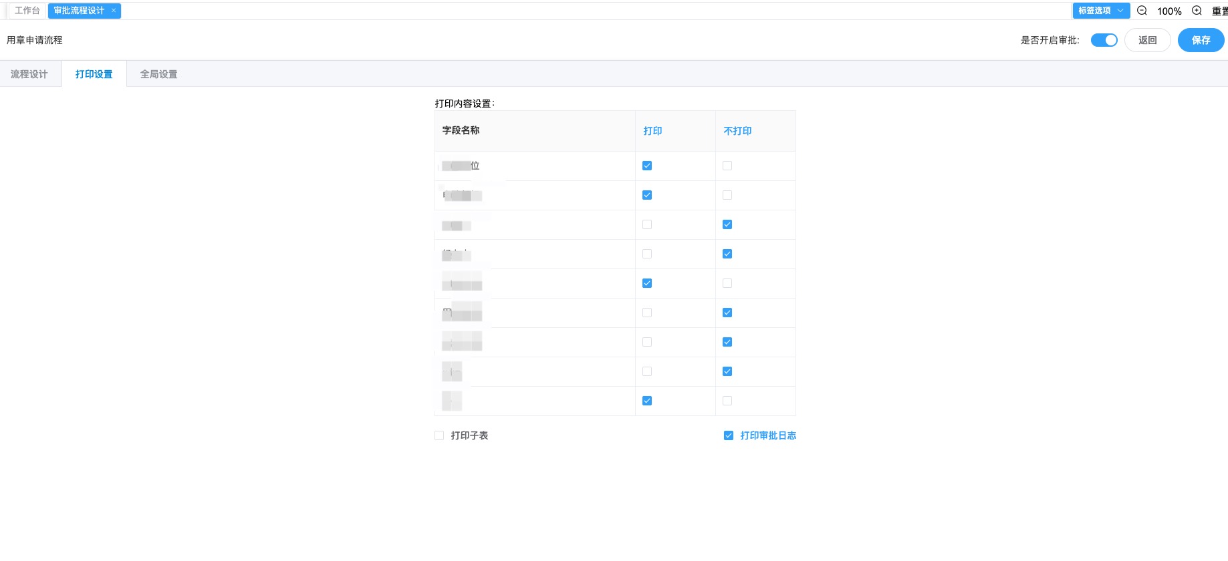Click the 打印内容设置 label
The height and width of the screenshot is (561, 1228).
pos(465,104)
